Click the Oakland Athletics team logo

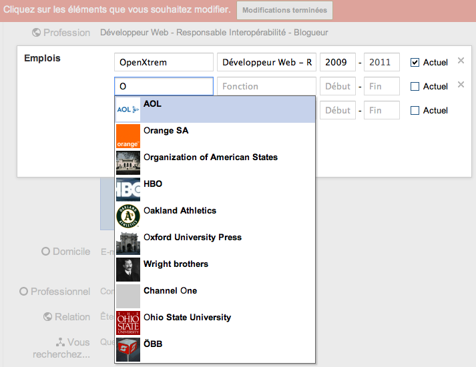click(x=128, y=216)
